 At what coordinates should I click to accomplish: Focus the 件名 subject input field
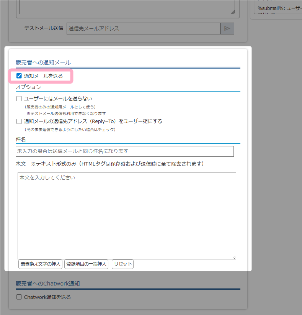pos(124,151)
